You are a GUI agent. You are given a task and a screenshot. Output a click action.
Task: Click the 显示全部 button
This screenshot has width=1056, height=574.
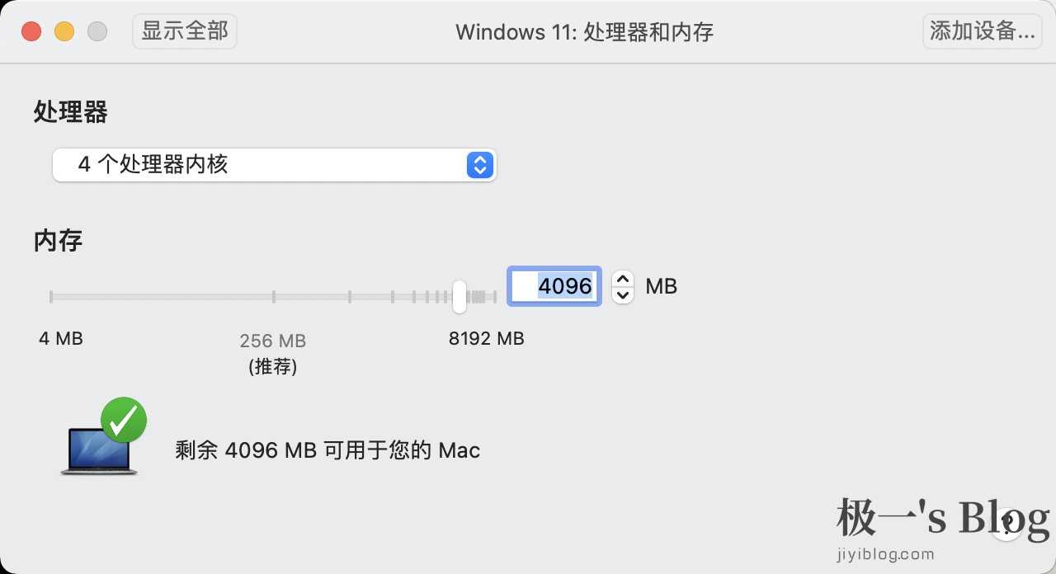(x=185, y=31)
